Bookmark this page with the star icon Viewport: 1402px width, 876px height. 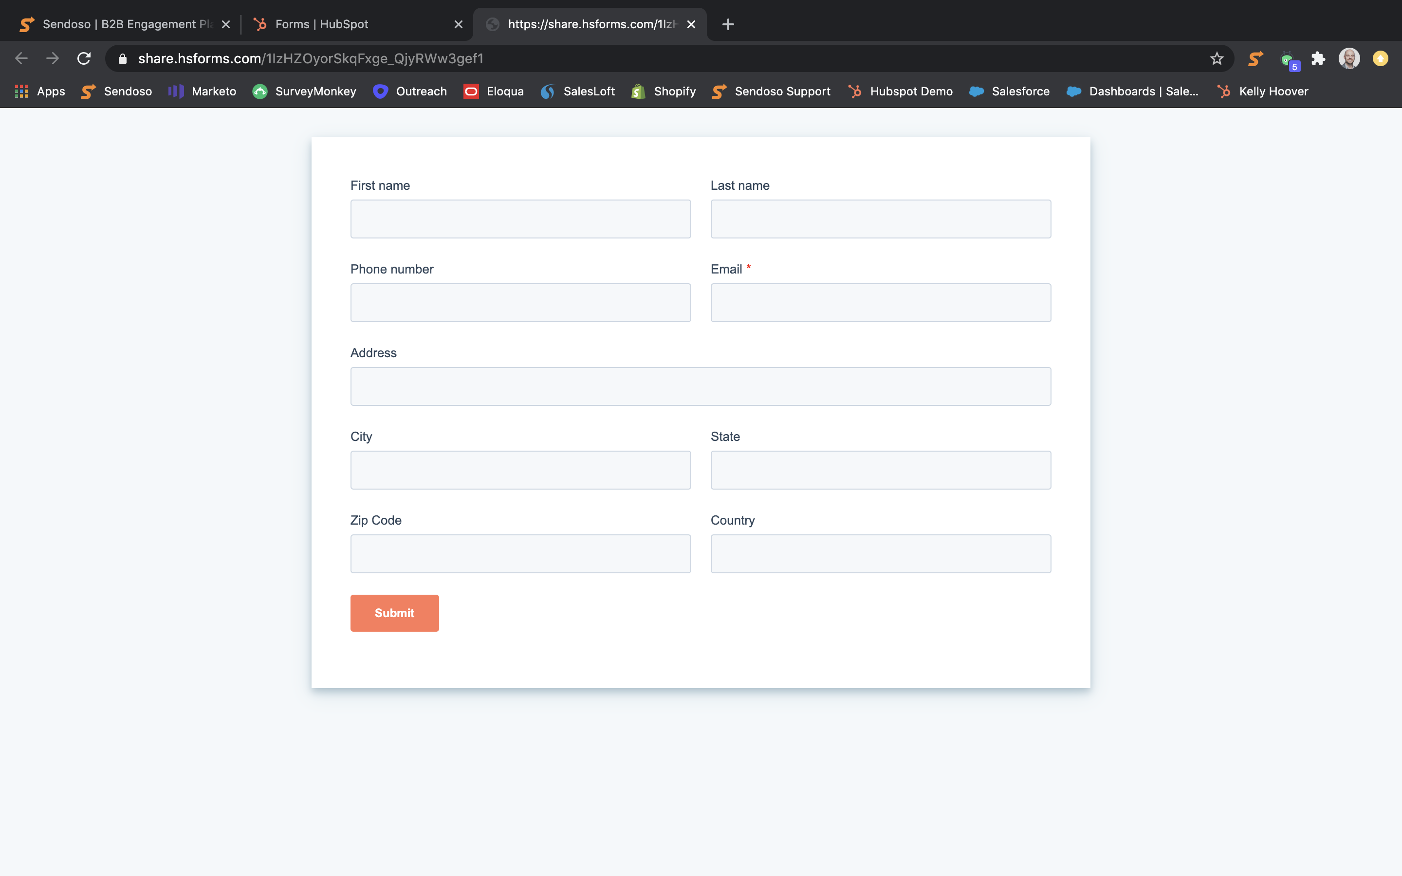coord(1217,58)
